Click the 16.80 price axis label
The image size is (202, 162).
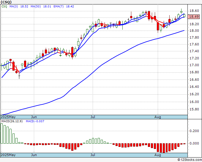coord(194,72)
